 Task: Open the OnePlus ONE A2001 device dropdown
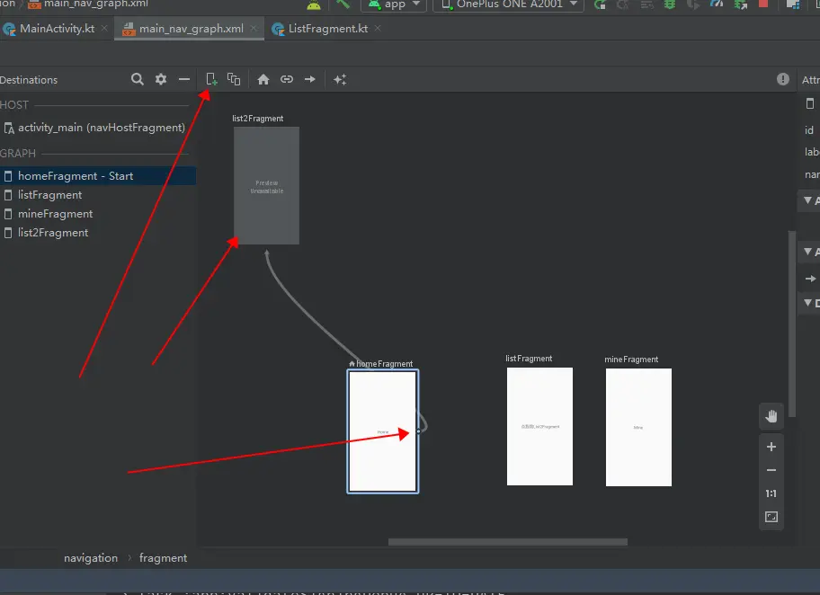pyautogui.click(x=507, y=4)
